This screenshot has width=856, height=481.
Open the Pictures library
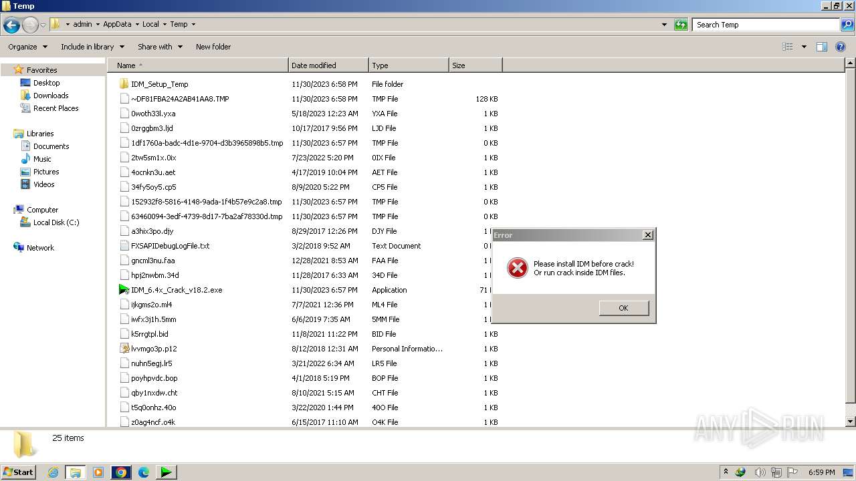pyautogui.click(x=46, y=172)
